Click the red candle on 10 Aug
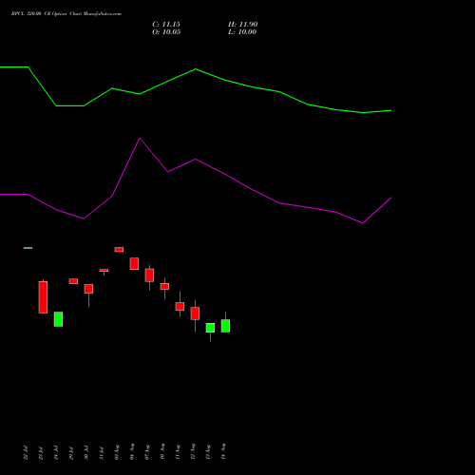Screen dimensions: 475x475 click(x=164, y=286)
